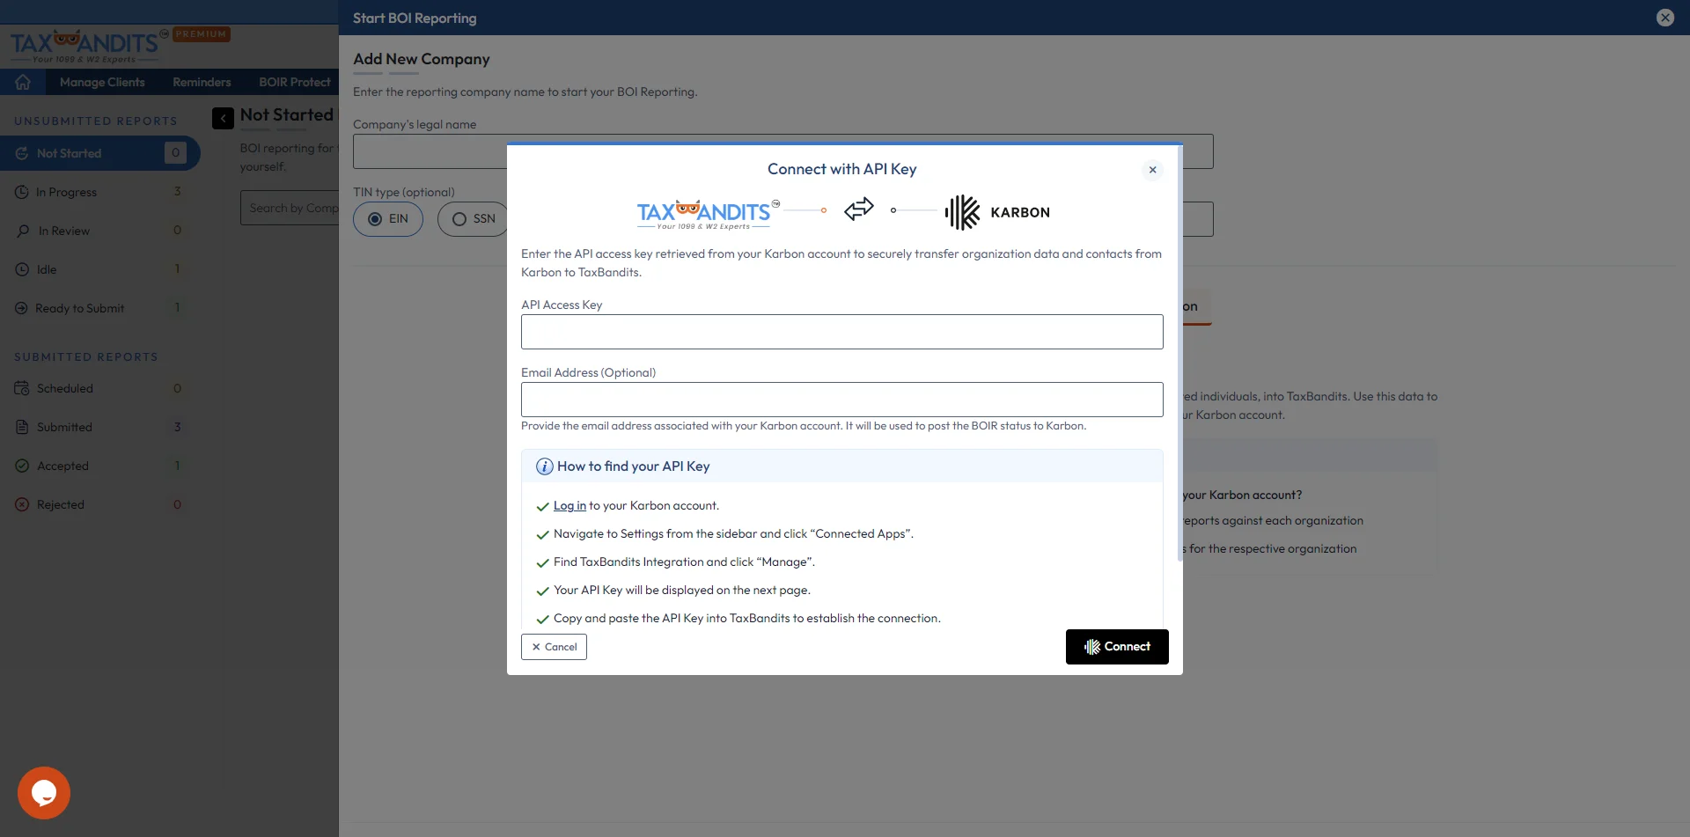The height and width of the screenshot is (837, 1690).
Task: Click the 'Connect with API Key' title
Action: (x=841, y=169)
